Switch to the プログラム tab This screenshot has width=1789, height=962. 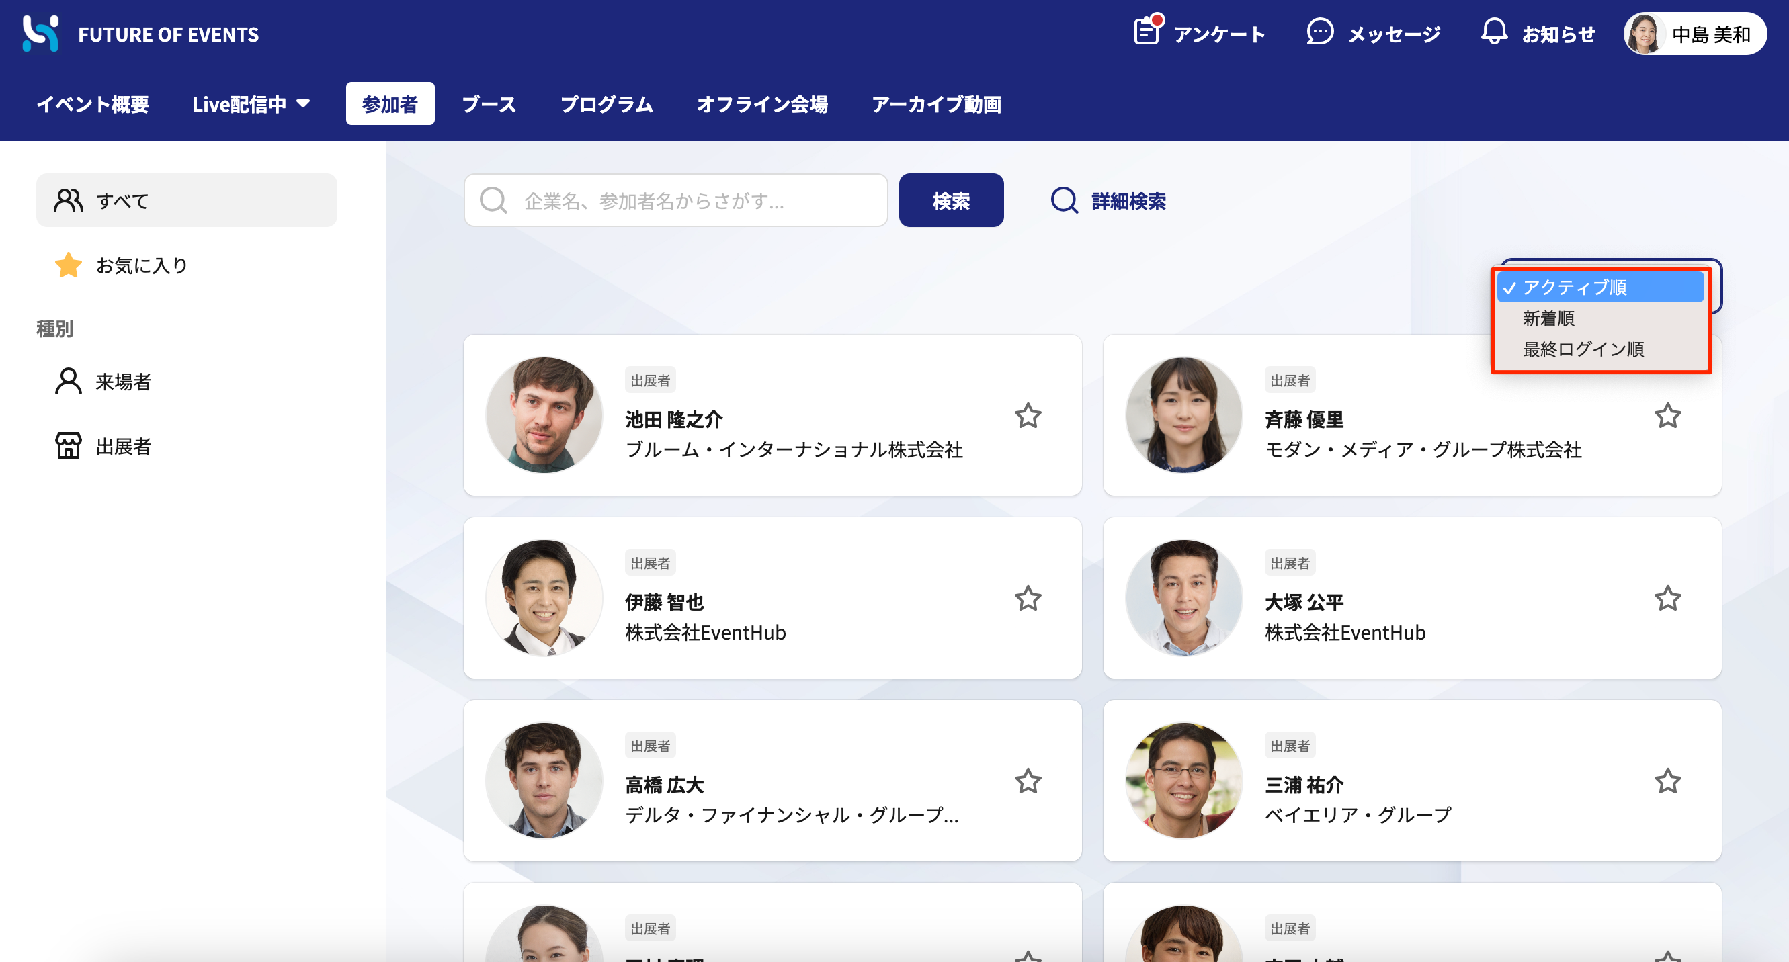606,104
